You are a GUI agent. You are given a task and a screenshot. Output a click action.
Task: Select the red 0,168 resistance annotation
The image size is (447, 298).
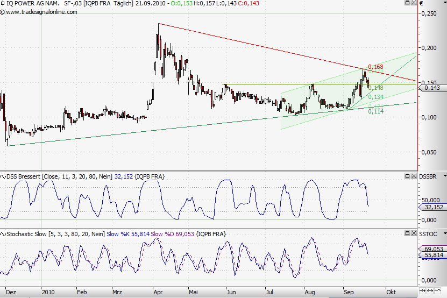pyautogui.click(x=376, y=67)
